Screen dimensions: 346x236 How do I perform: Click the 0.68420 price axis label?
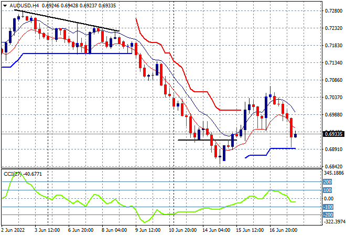point(333,166)
